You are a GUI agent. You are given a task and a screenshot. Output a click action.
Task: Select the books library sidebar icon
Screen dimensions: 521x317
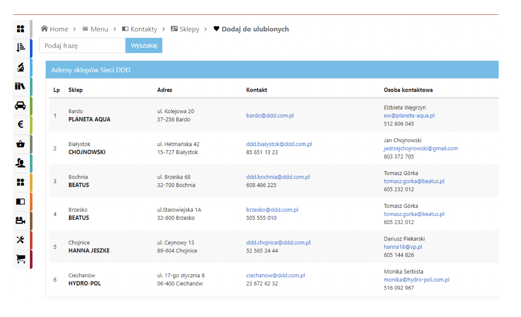point(21,86)
